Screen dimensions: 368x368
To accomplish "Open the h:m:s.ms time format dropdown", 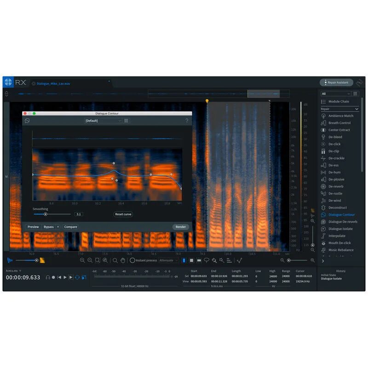I will coord(13,270).
